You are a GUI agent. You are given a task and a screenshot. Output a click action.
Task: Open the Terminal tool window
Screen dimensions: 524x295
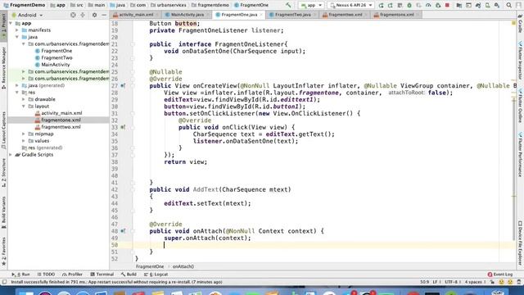(102, 275)
